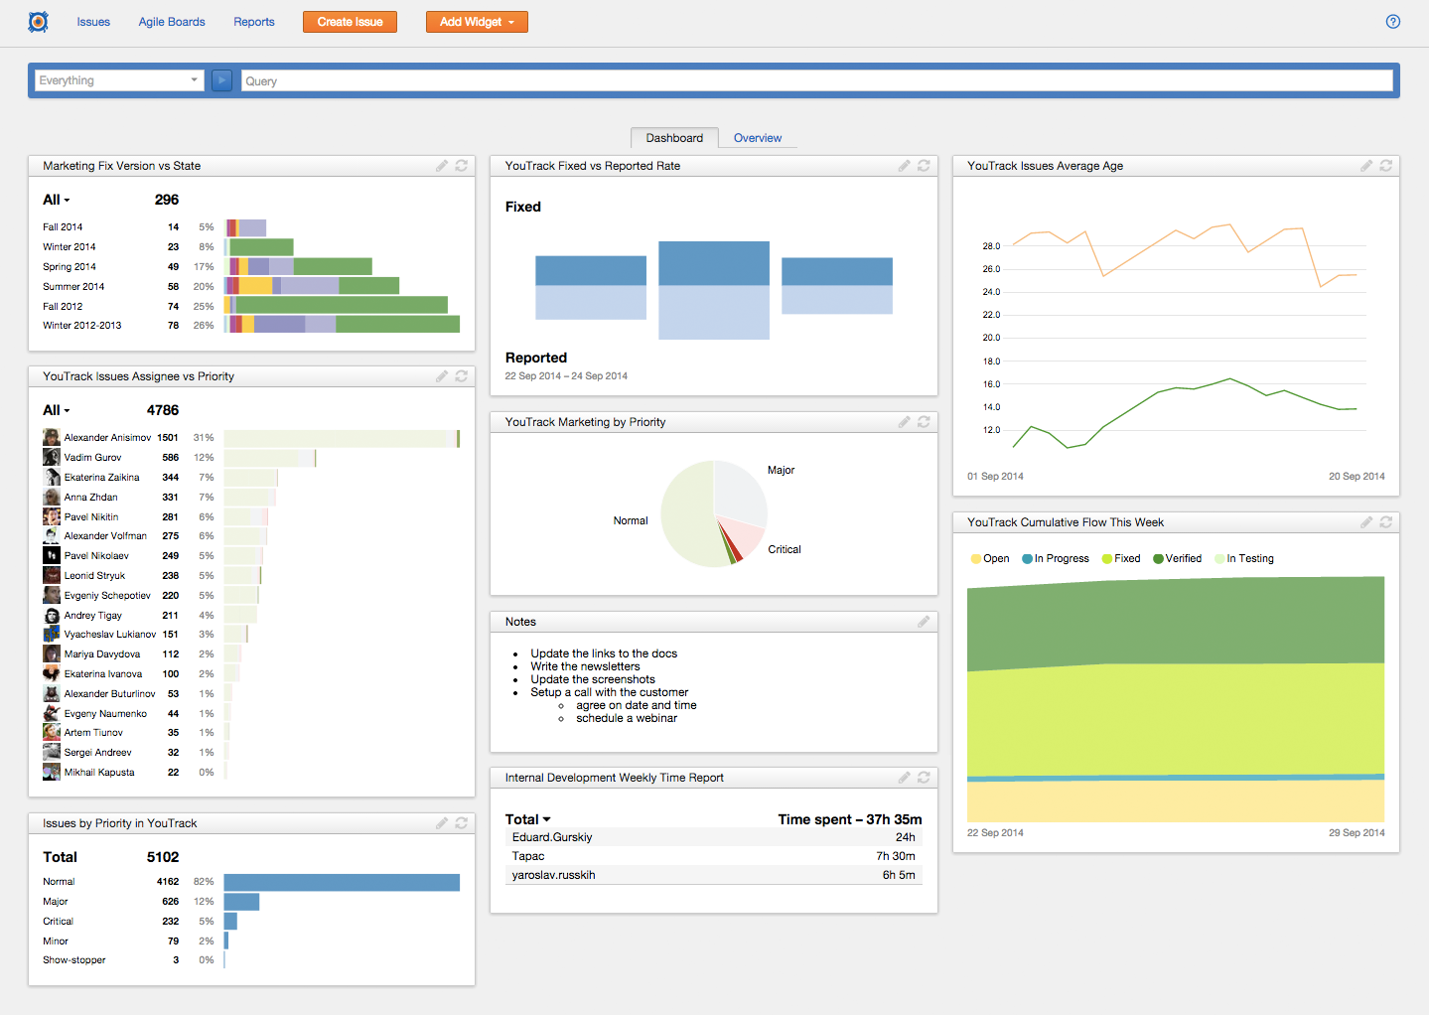Click Mikhail Kapusta in the assignee list
The image size is (1429, 1015).
99,772
